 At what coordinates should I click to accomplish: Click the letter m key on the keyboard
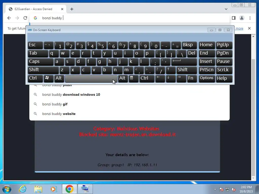128,70
